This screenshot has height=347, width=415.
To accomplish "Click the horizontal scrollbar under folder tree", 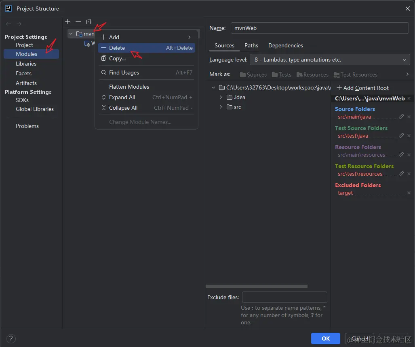I will click(257, 286).
